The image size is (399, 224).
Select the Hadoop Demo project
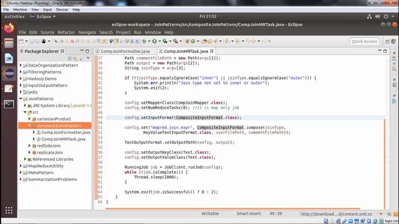click(x=42, y=79)
